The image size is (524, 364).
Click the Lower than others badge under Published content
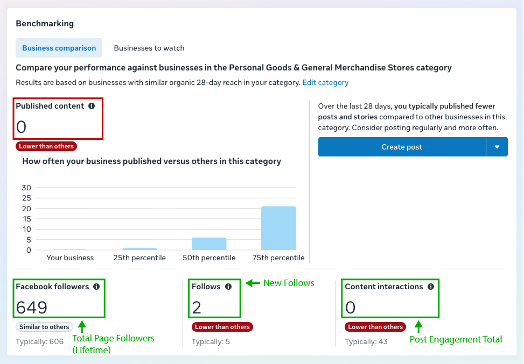pos(46,146)
